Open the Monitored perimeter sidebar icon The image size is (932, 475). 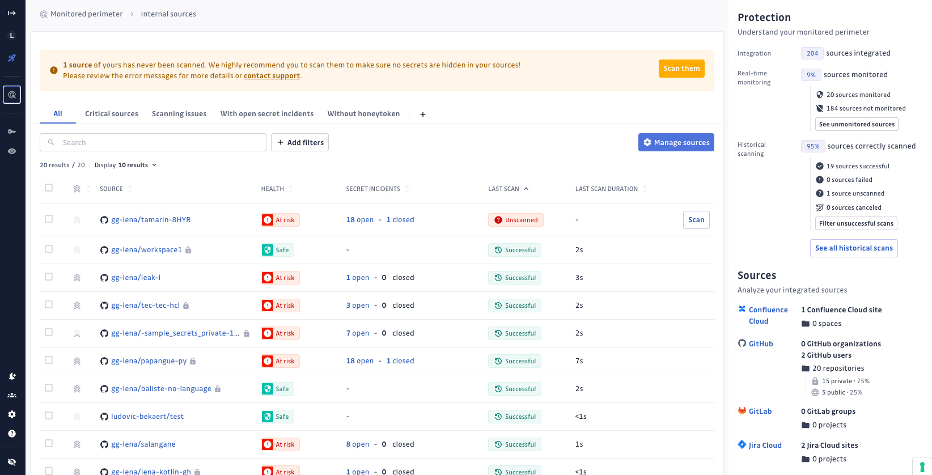12,95
